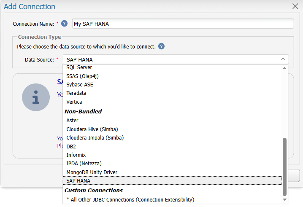Edit the Connection Name field

point(183,24)
